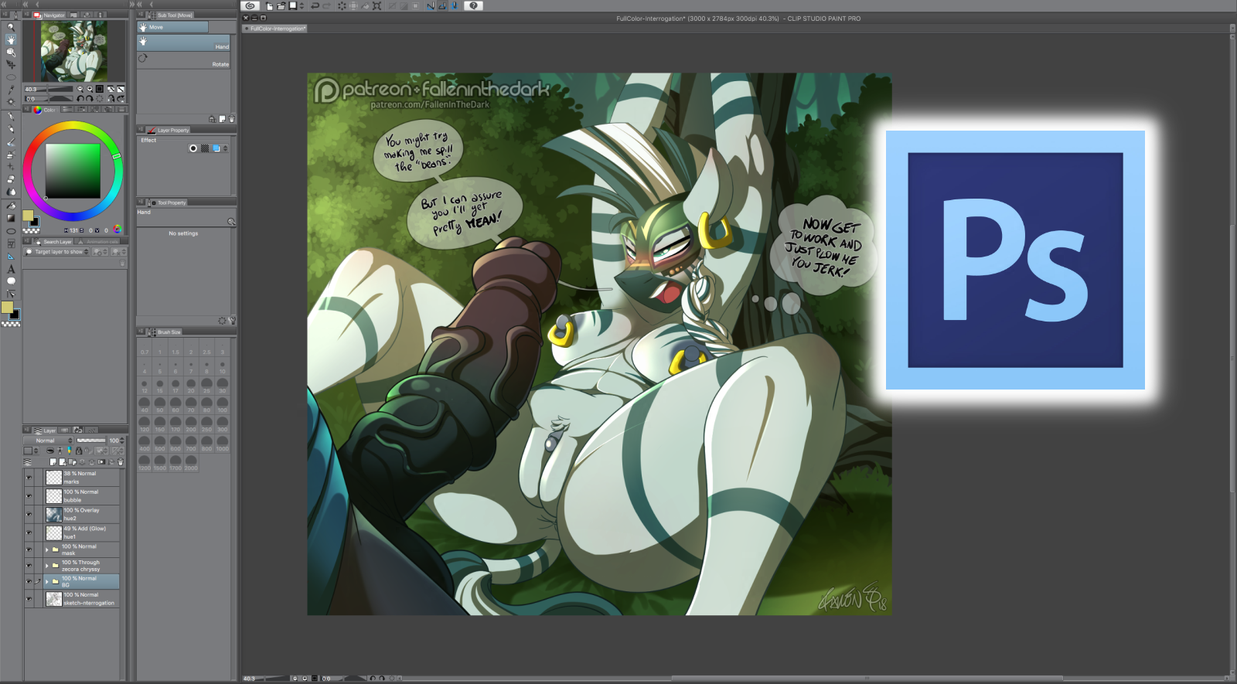1237x684 pixels.
Task: Open the Clip Studio launcher icon
Action: point(250,5)
